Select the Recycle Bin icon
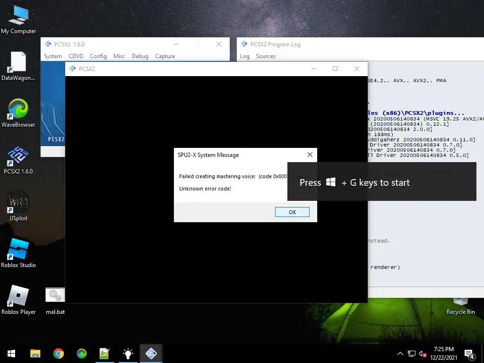 [x=460, y=307]
